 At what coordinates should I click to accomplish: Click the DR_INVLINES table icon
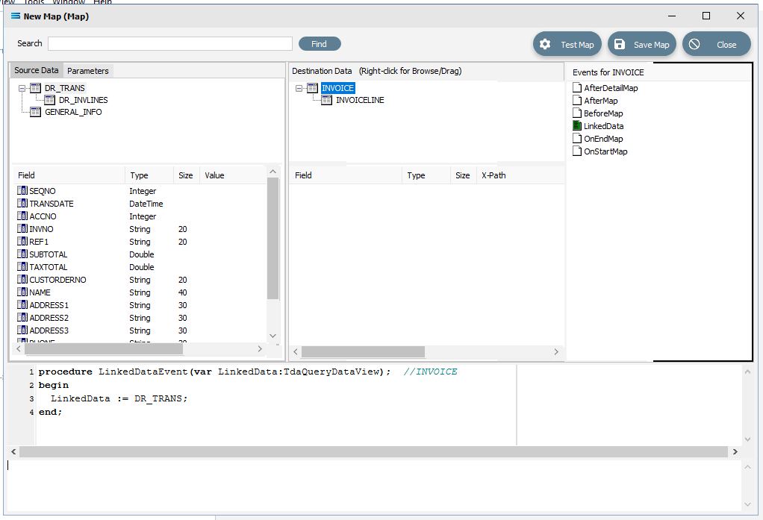(x=49, y=100)
